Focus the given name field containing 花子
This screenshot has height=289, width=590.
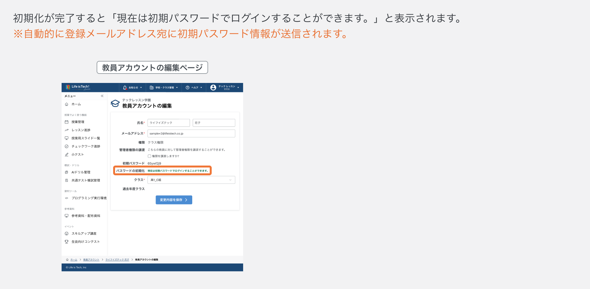point(214,123)
